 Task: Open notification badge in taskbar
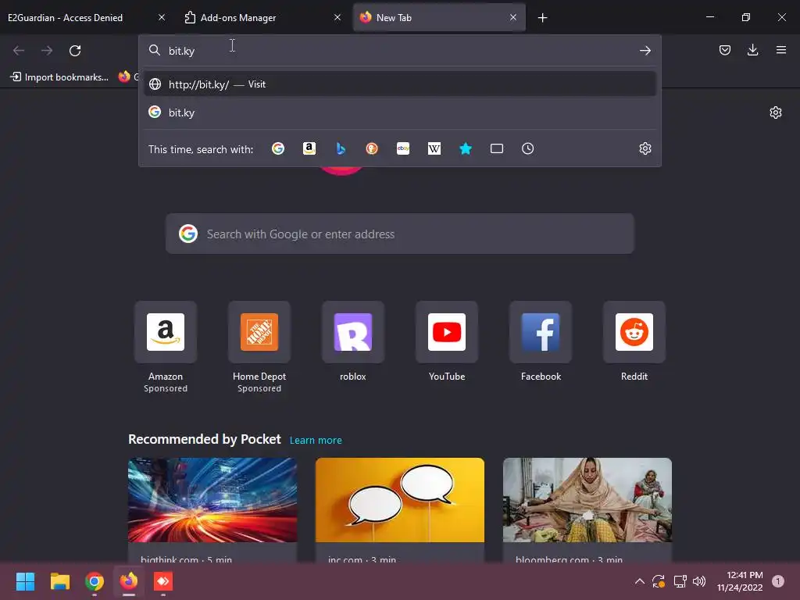778,580
